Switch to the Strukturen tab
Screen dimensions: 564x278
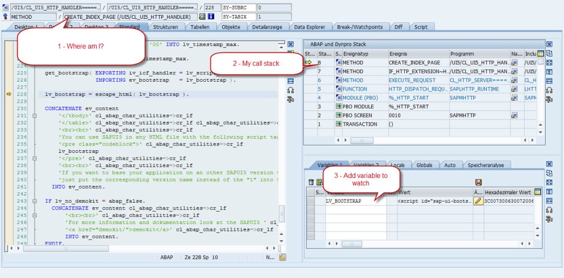pos(165,27)
